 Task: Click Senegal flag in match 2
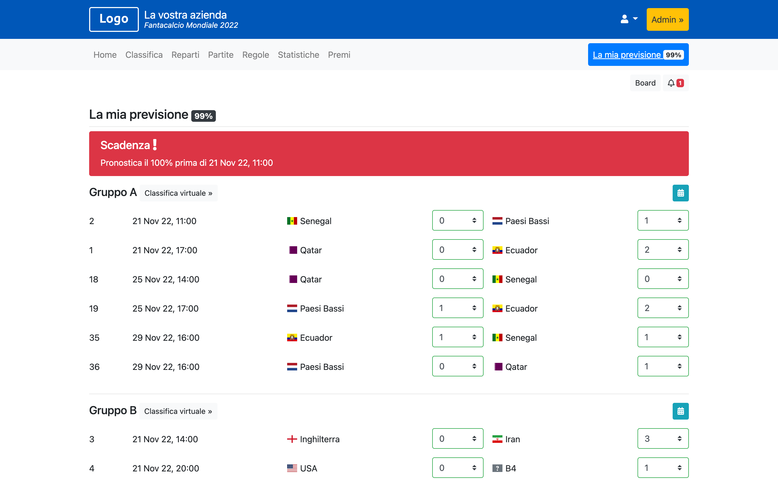292,221
